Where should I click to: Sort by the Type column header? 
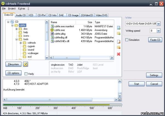(x=104, y=22)
